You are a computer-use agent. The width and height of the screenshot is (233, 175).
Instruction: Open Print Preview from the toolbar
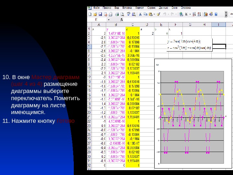[x=122, y=14]
